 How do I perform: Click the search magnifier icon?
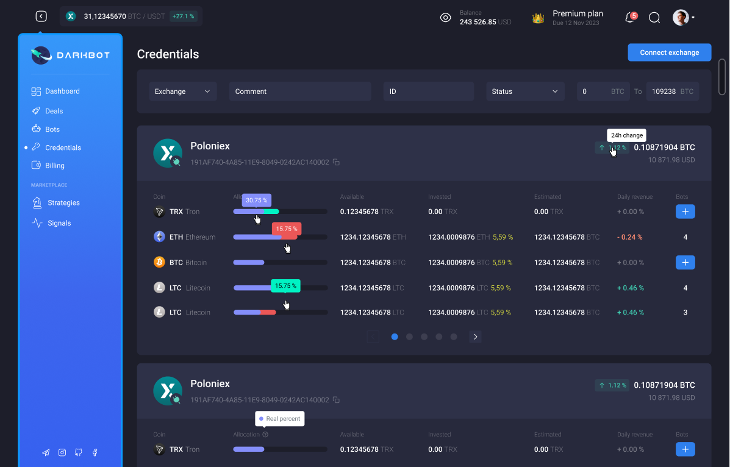pyautogui.click(x=654, y=18)
